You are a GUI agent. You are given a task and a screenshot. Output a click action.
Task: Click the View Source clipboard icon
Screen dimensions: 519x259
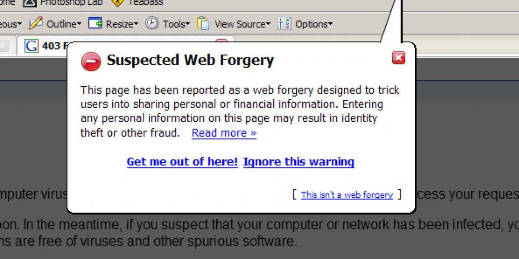[203, 23]
